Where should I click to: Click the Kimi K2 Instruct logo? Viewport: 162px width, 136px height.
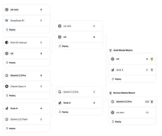(x=7, y=43)
